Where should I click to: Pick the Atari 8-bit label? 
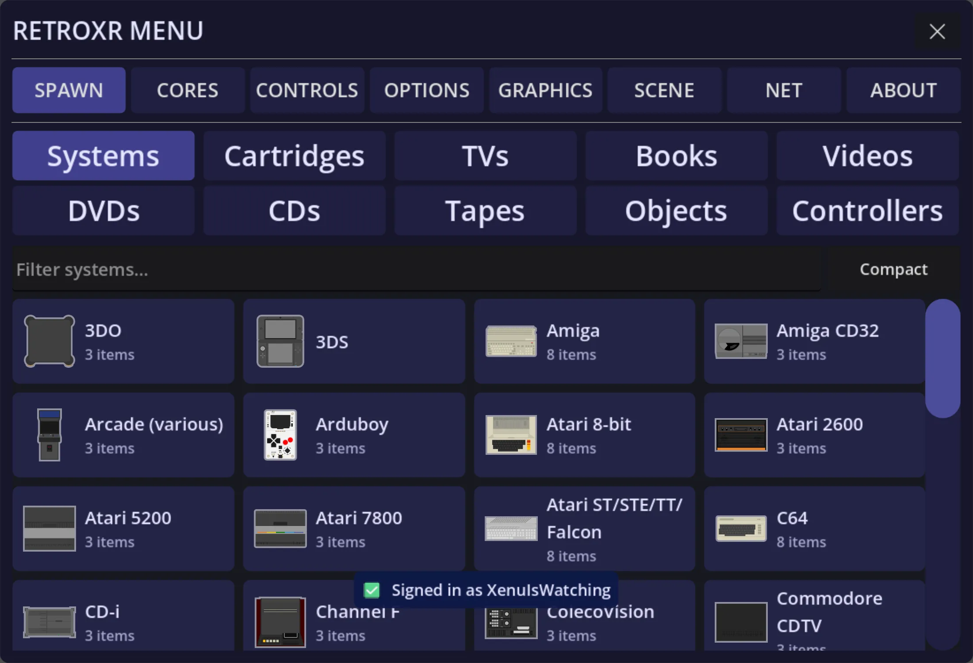tap(589, 424)
